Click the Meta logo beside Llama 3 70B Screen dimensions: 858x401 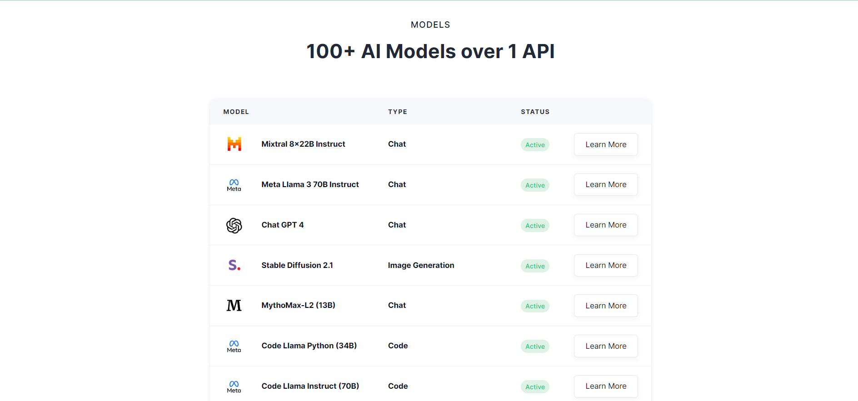click(234, 185)
